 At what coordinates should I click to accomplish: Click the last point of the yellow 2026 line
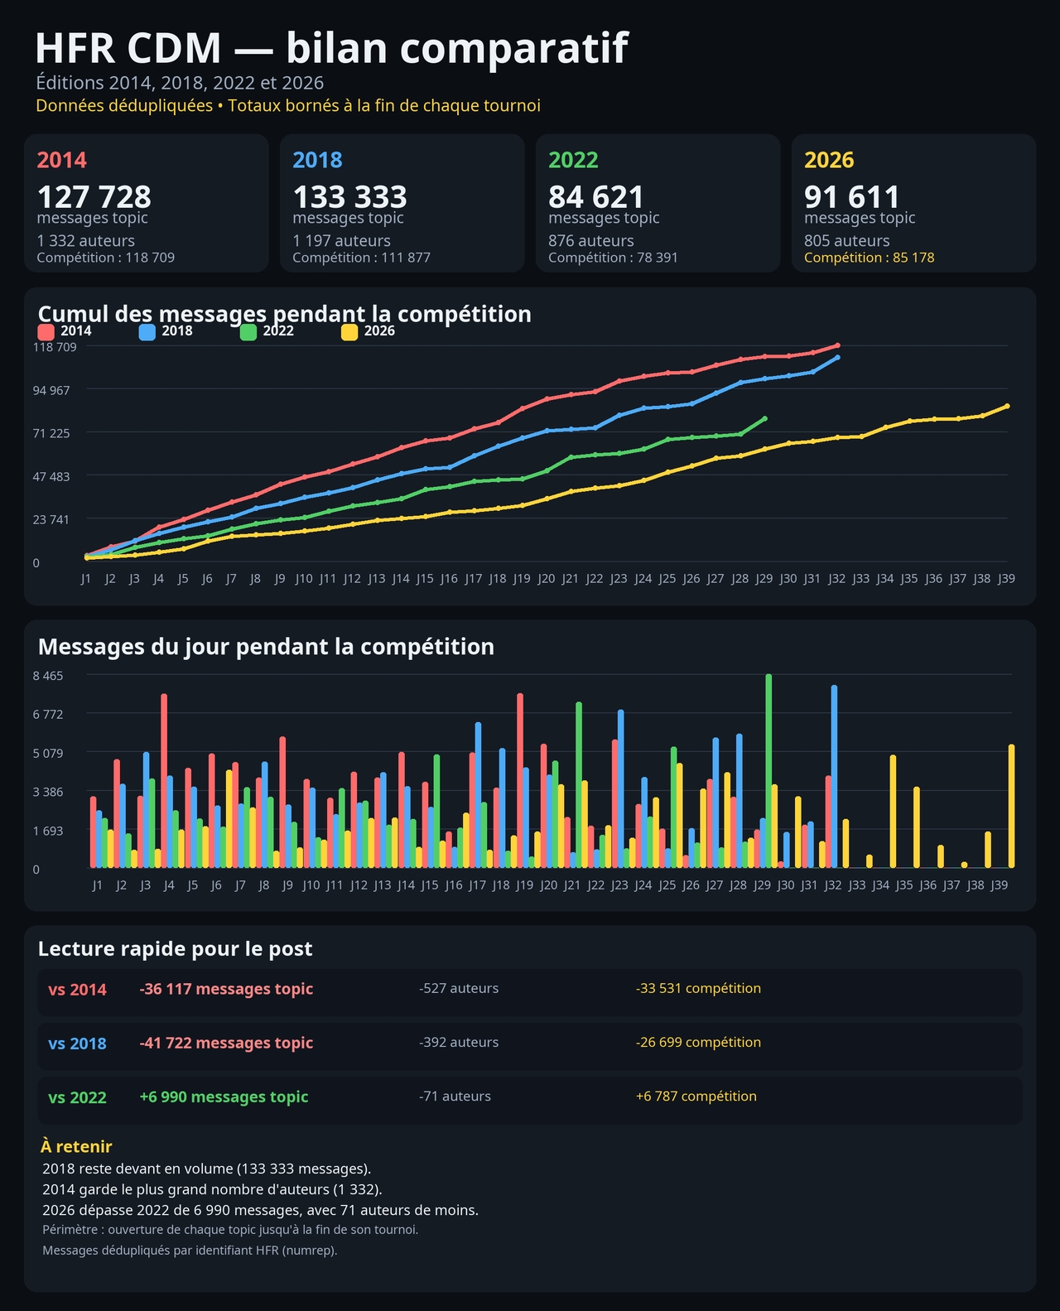(1007, 406)
